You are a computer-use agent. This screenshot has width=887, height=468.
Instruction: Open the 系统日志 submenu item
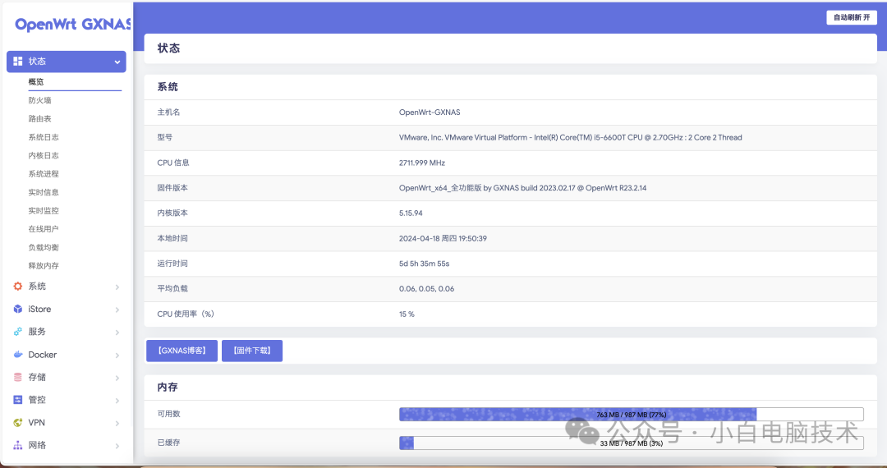click(44, 137)
